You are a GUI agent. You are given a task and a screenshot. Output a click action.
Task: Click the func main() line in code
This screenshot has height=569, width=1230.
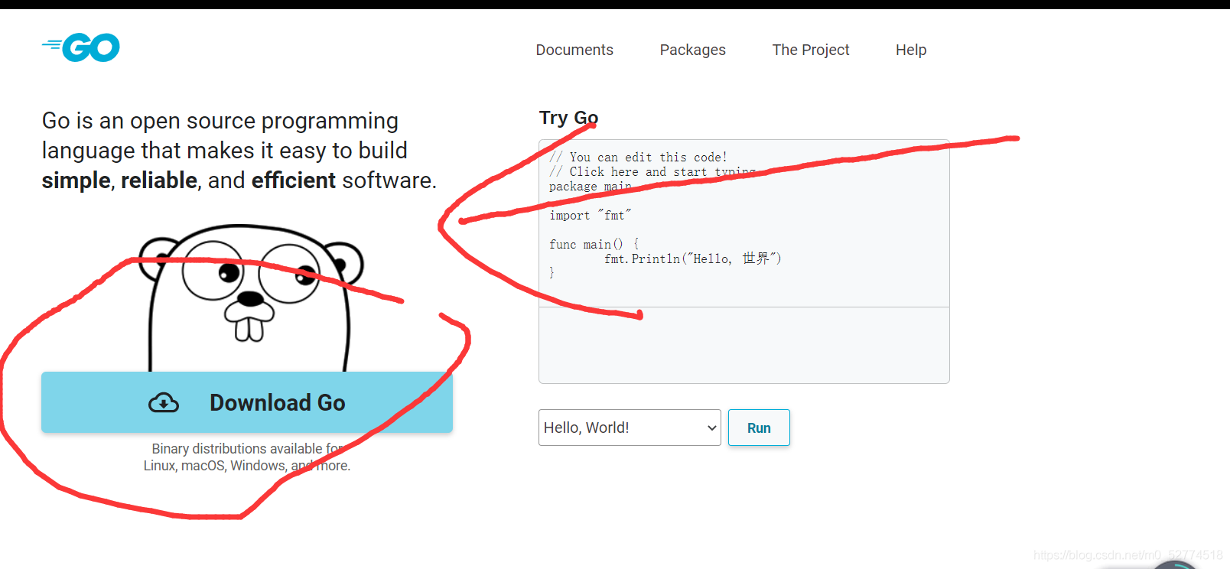pos(594,245)
